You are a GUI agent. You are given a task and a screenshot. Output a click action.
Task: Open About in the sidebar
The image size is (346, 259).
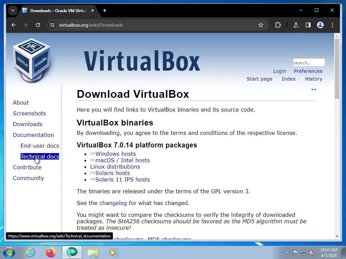coord(21,103)
